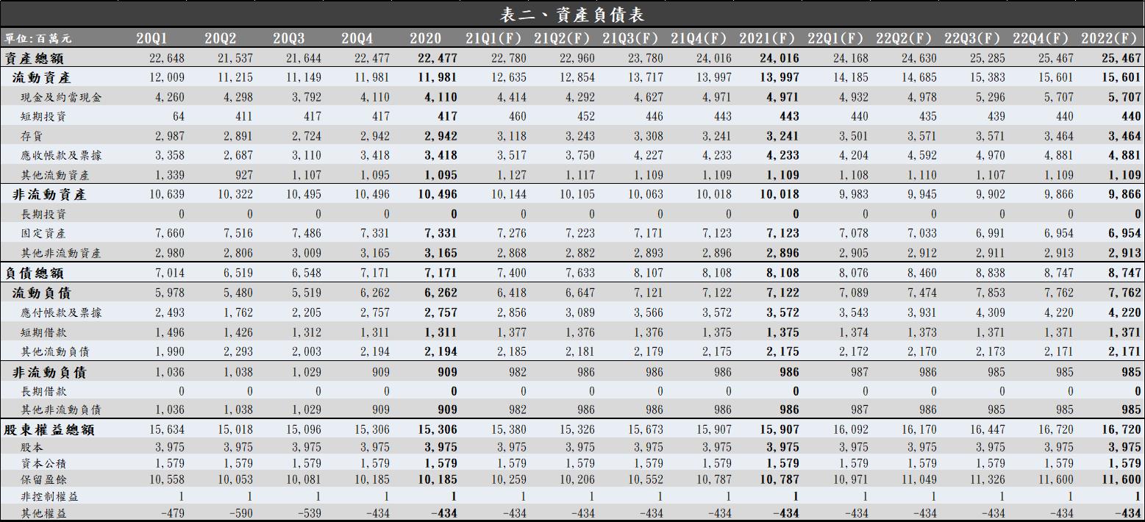Select the 20Q1 column header

tap(152, 38)
